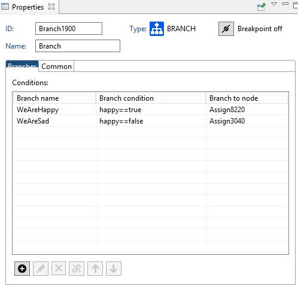Click the delete condition X icon
Viewport: 298px width, 286px height.
coord(59,269)
